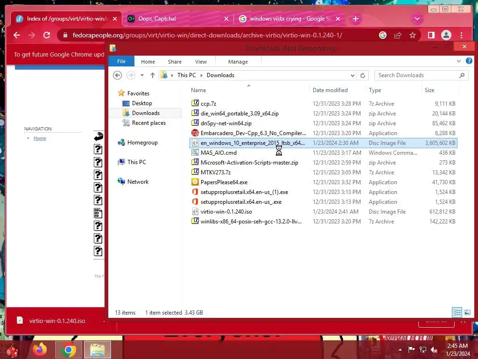Click the muted volume tray icon
478x359 pixels.
tap(434, 350)
